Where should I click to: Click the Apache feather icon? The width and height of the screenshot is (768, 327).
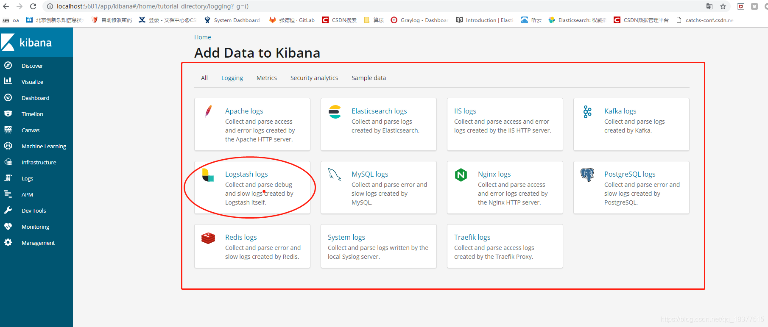click(x=208, y=112)
